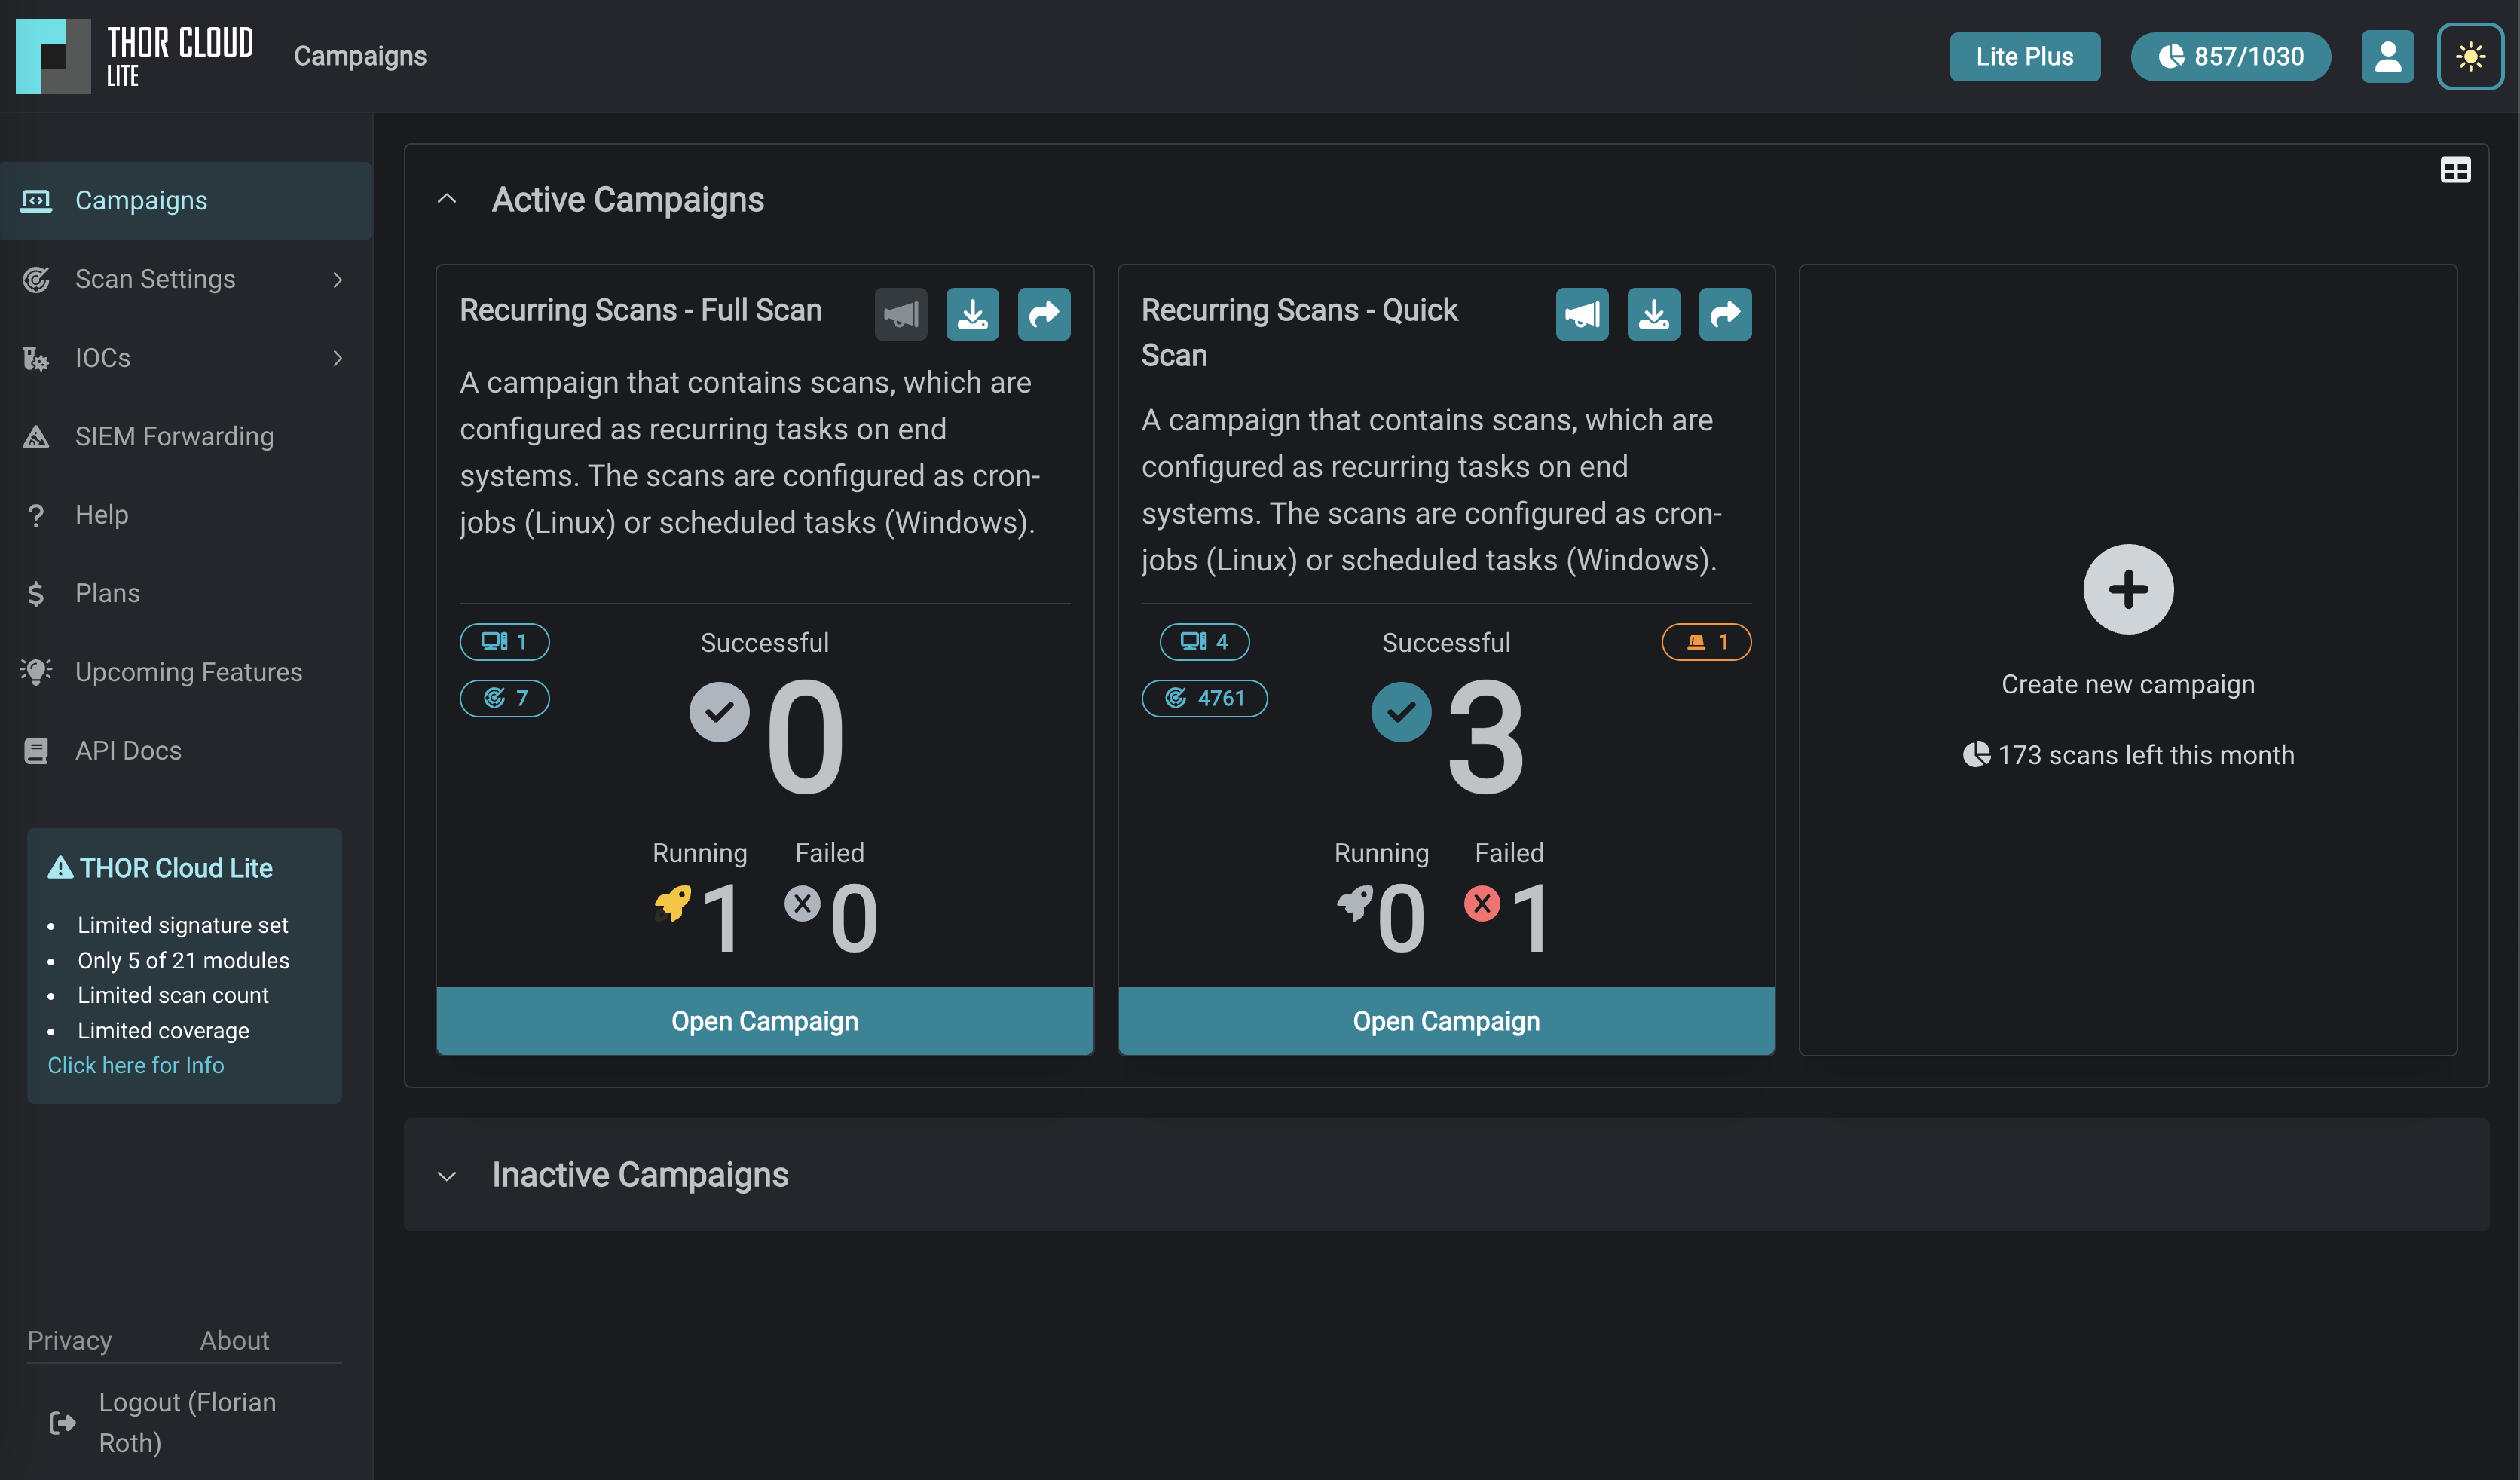2520x1480 pixels.
Task: Click the 'Click here for Info' link
Action: click(x=136, y=1065)
